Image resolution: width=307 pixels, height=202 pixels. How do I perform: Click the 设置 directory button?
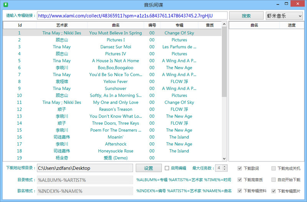coord(149,168)
